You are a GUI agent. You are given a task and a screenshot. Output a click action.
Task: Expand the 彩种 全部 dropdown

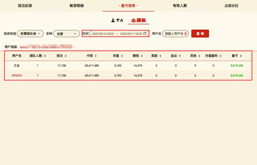pos(67,34)
